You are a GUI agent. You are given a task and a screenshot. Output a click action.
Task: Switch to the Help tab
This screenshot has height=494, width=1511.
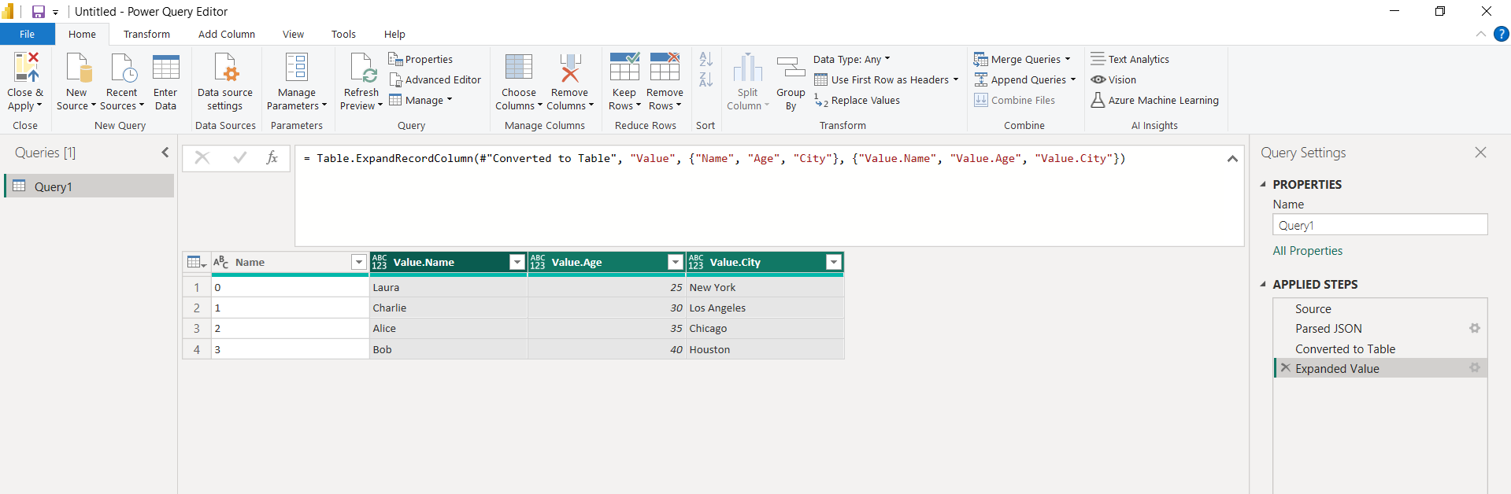394,34
